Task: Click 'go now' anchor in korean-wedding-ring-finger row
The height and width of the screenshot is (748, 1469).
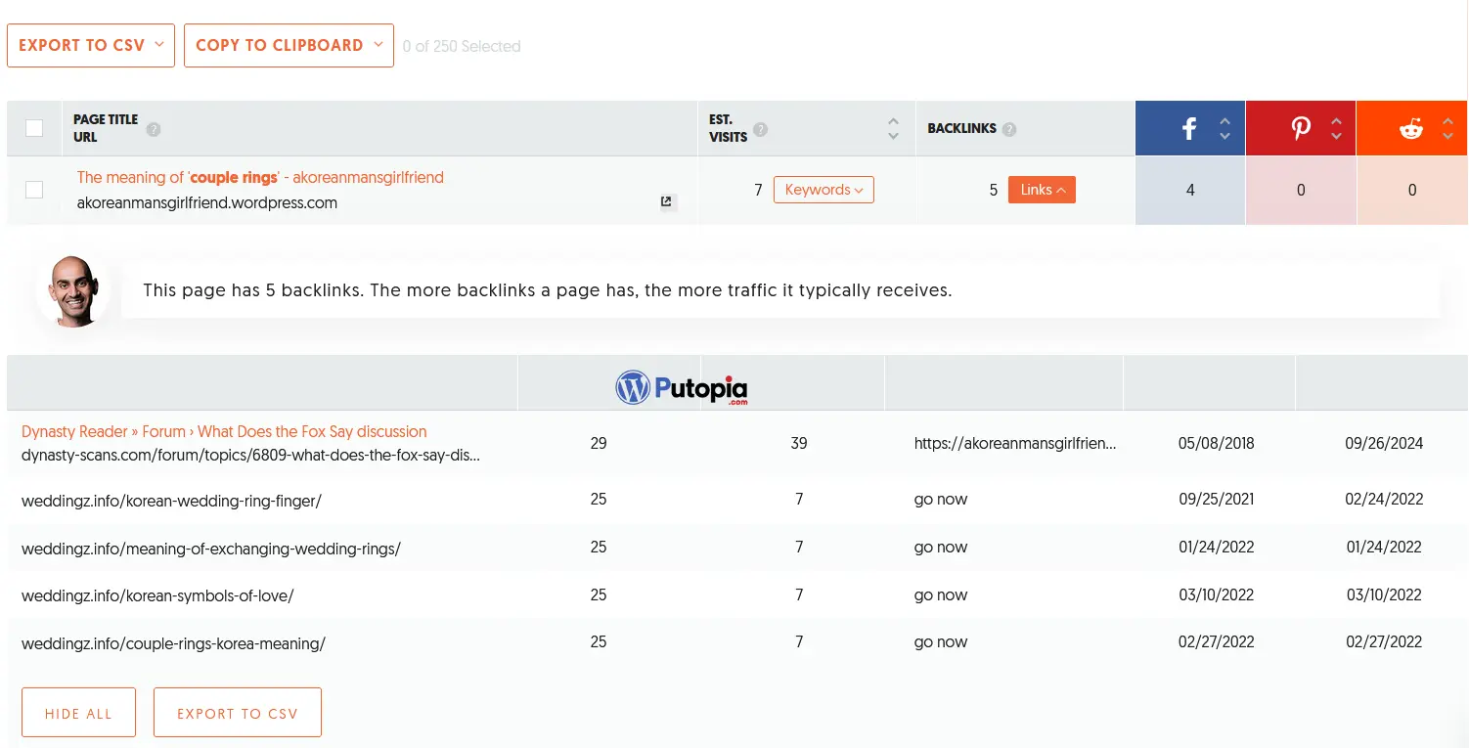Action: (x=941, y=499)
